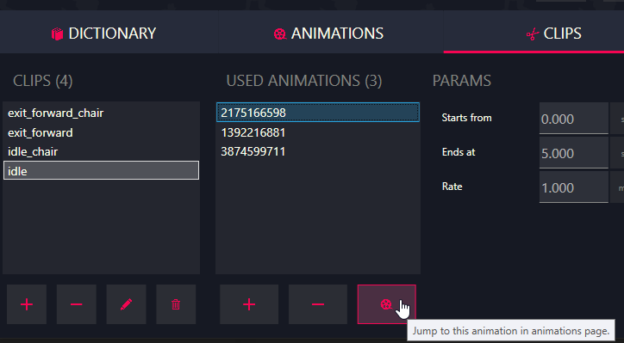Click the book icon on Dictionary tab
624x343 pixels.
coord(57,34)
